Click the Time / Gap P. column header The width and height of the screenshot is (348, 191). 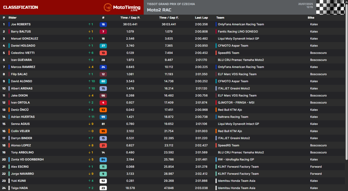click(x=130, y=18)
